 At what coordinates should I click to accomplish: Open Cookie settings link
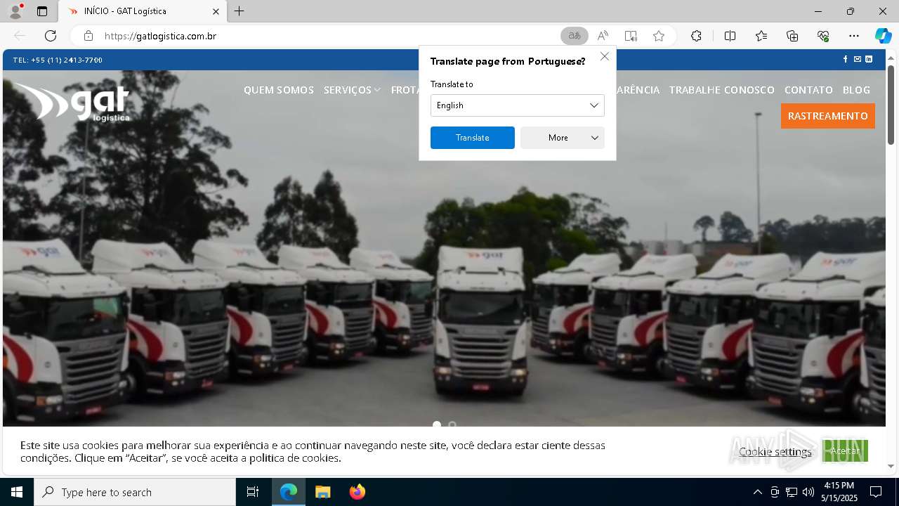click(x=775, y=451)
